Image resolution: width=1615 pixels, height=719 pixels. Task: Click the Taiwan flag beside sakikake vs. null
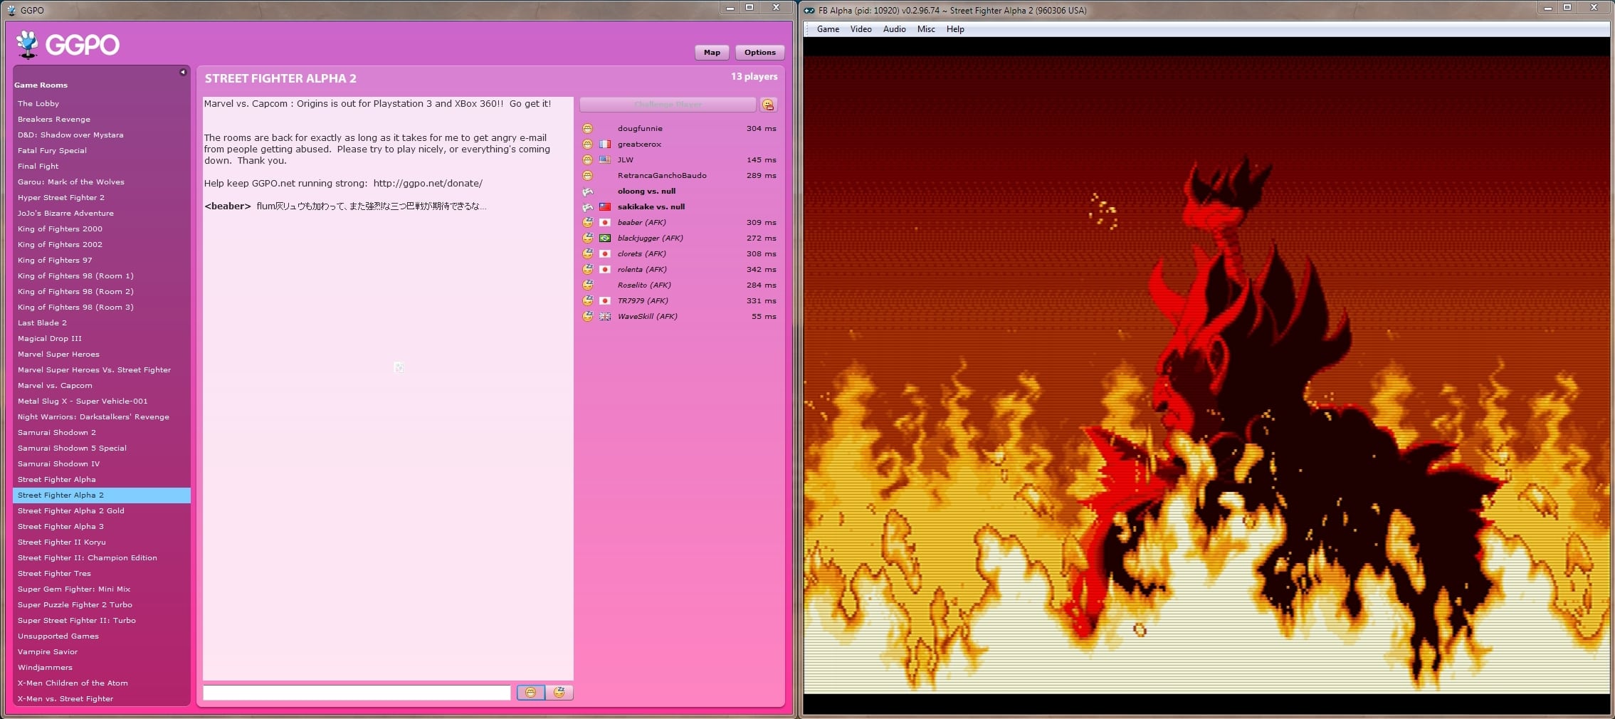(x=605, y=206)
